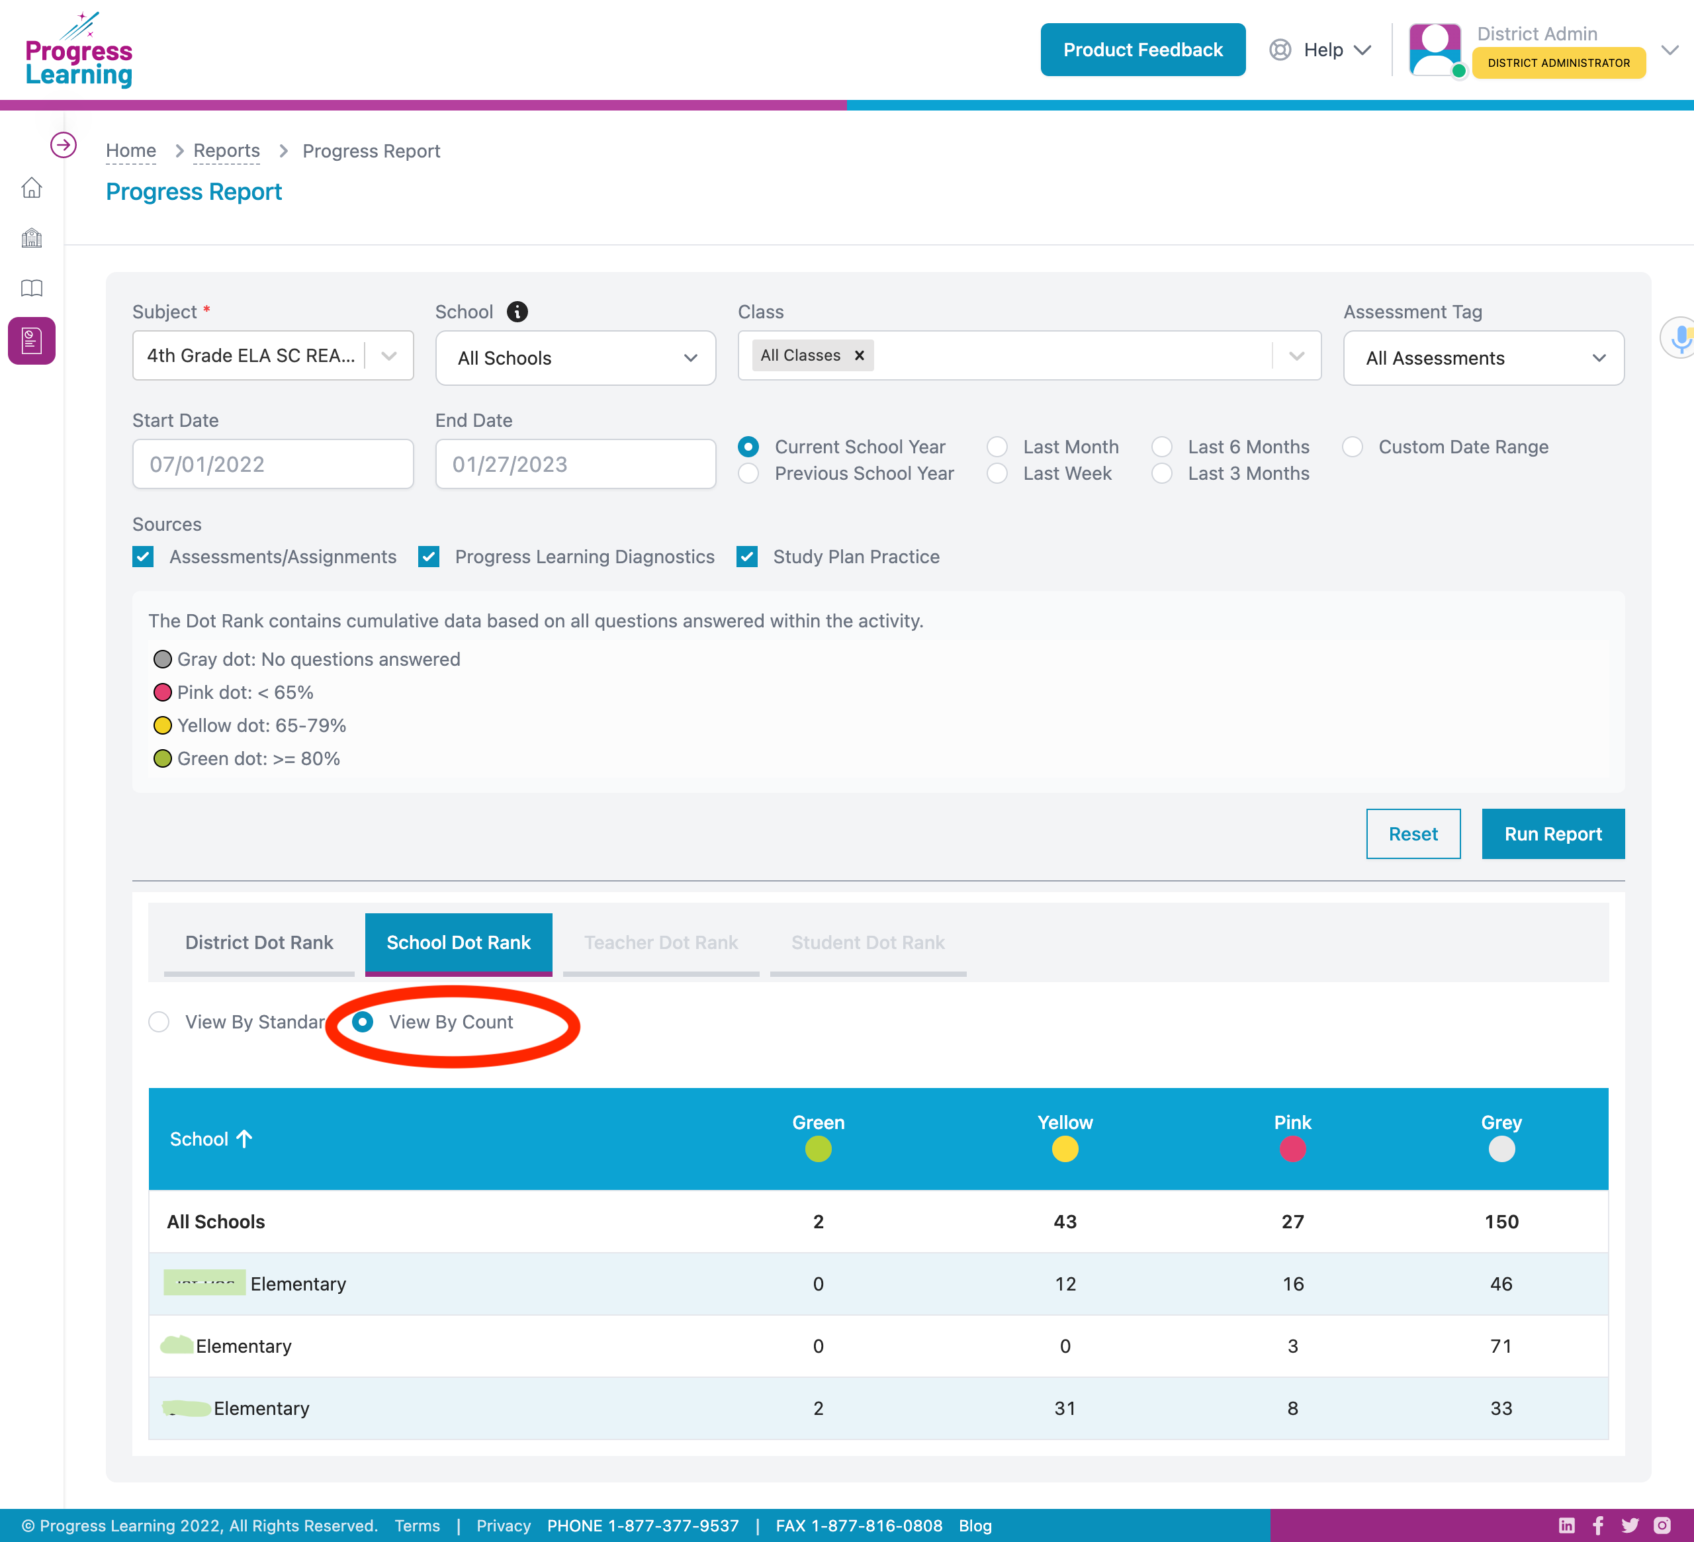This screenshot has height=1542, width=1694.
Task: Open the Reports sidebar icon
Action: pyautogui.click(x=32, y=340)
